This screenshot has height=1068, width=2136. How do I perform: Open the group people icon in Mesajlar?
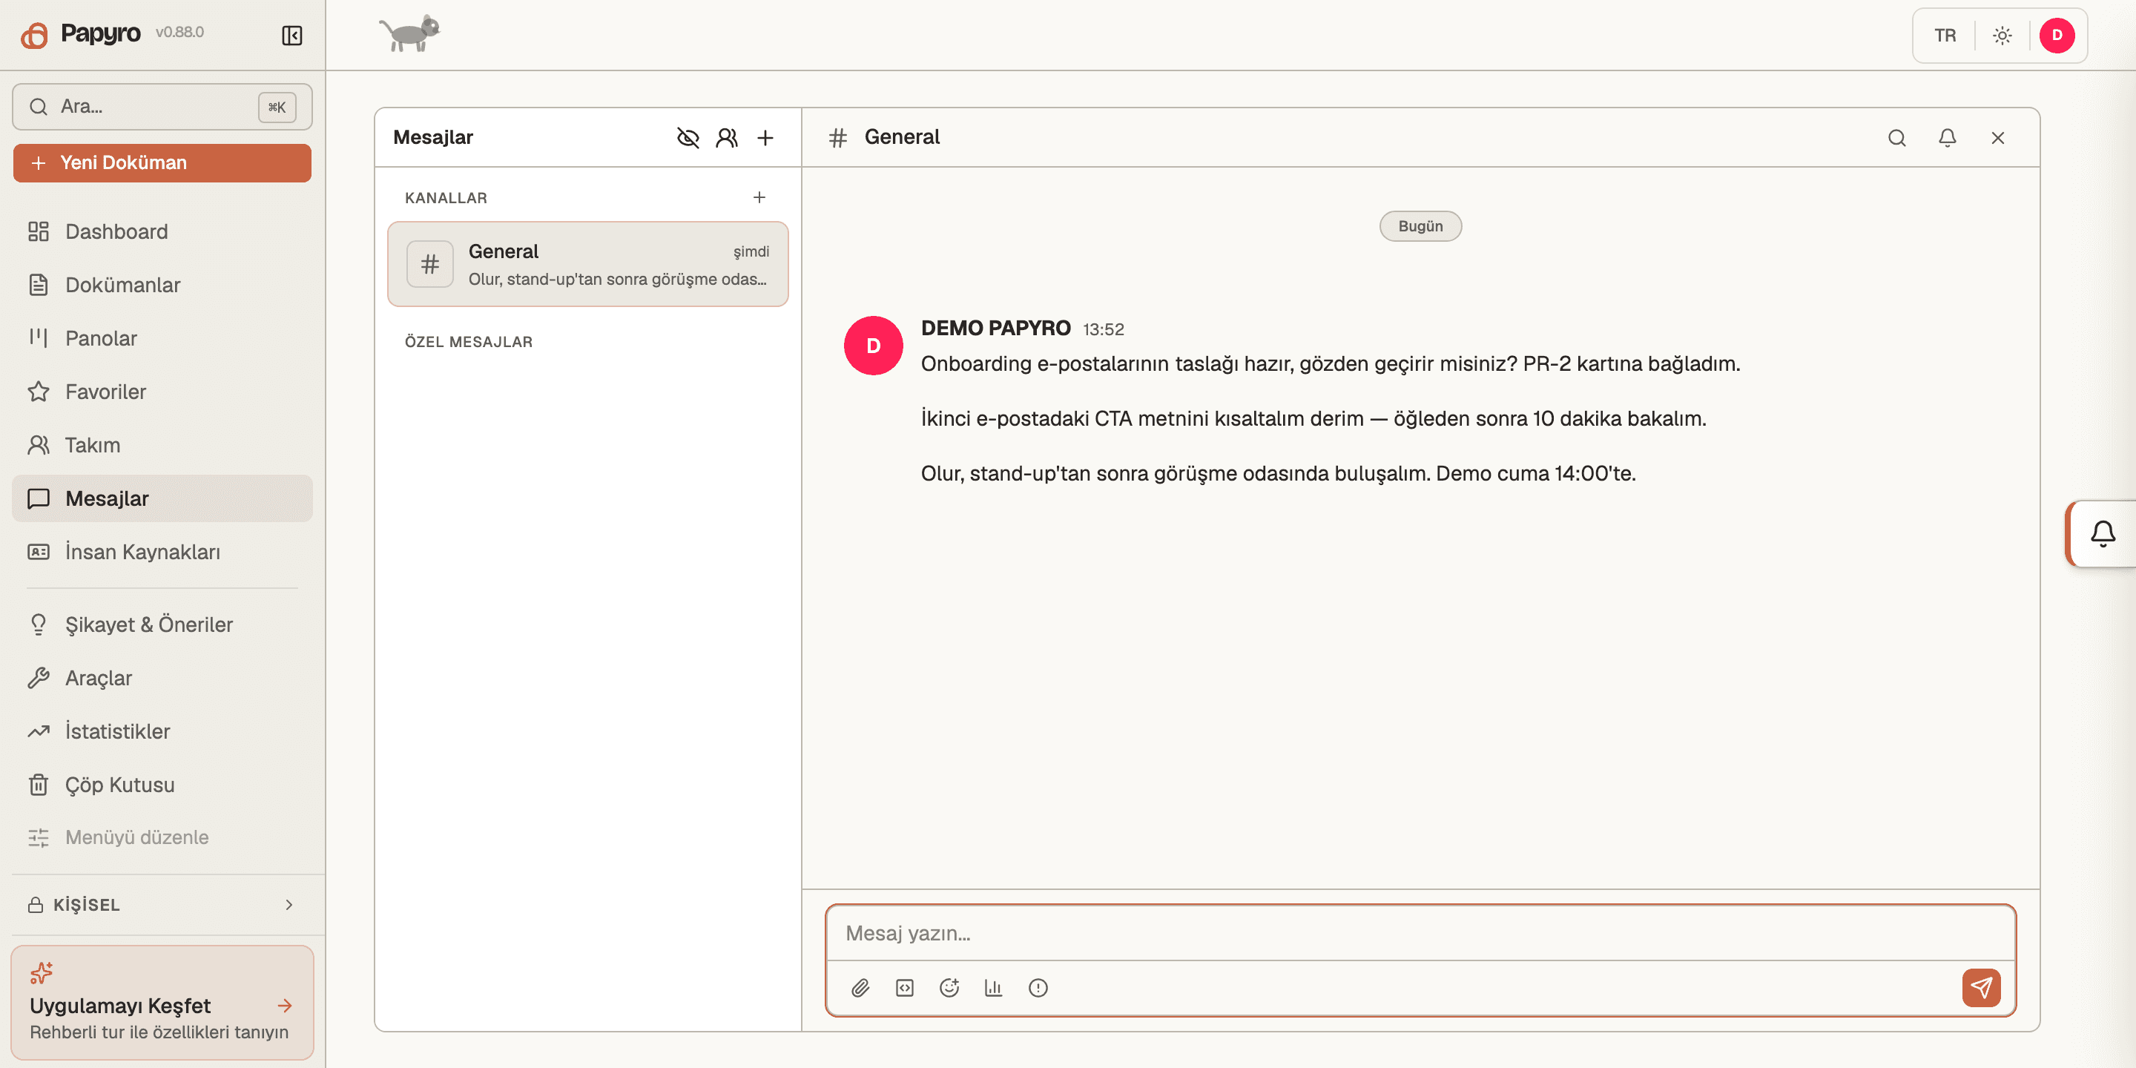pyautogui.click(x=726, y=138)
